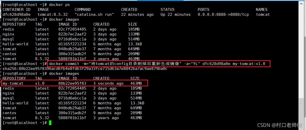Click the sha256 hash output line
Viewport: 306px width, 130px height.
[x=85, y=69]
